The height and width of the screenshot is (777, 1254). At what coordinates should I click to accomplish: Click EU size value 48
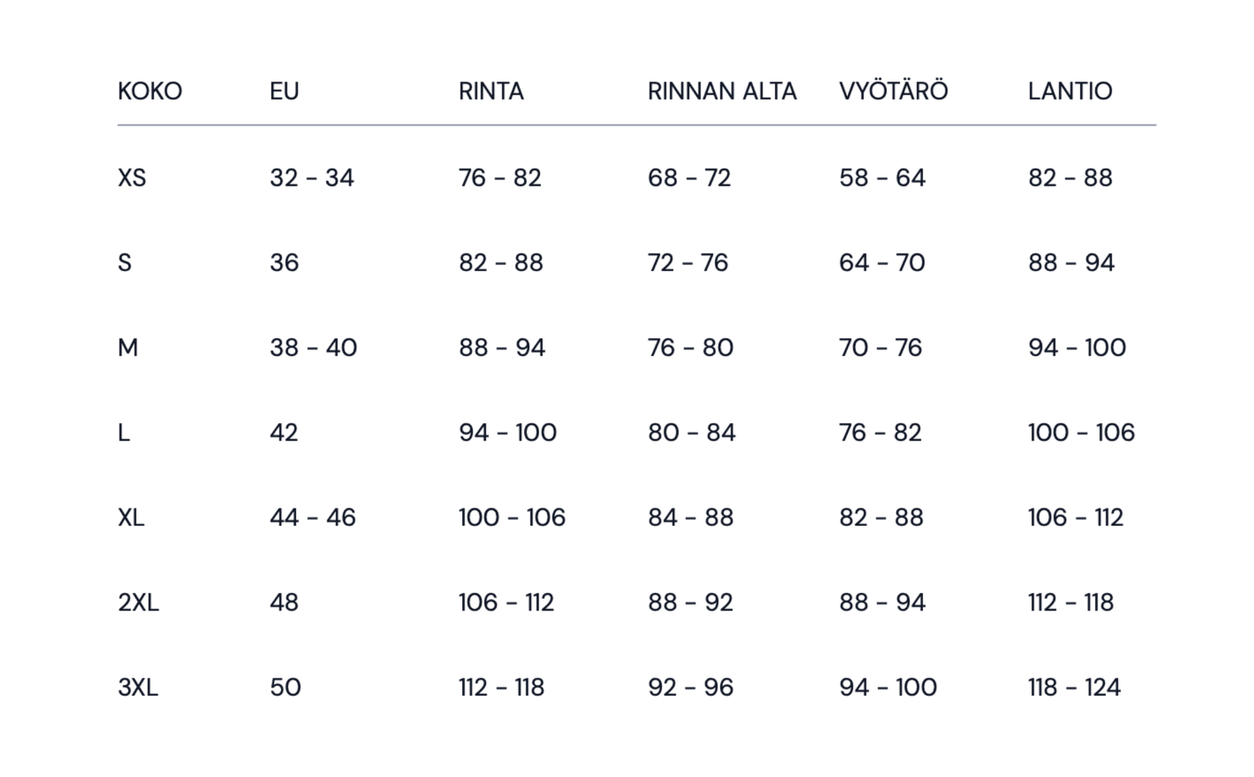[284, 602]
